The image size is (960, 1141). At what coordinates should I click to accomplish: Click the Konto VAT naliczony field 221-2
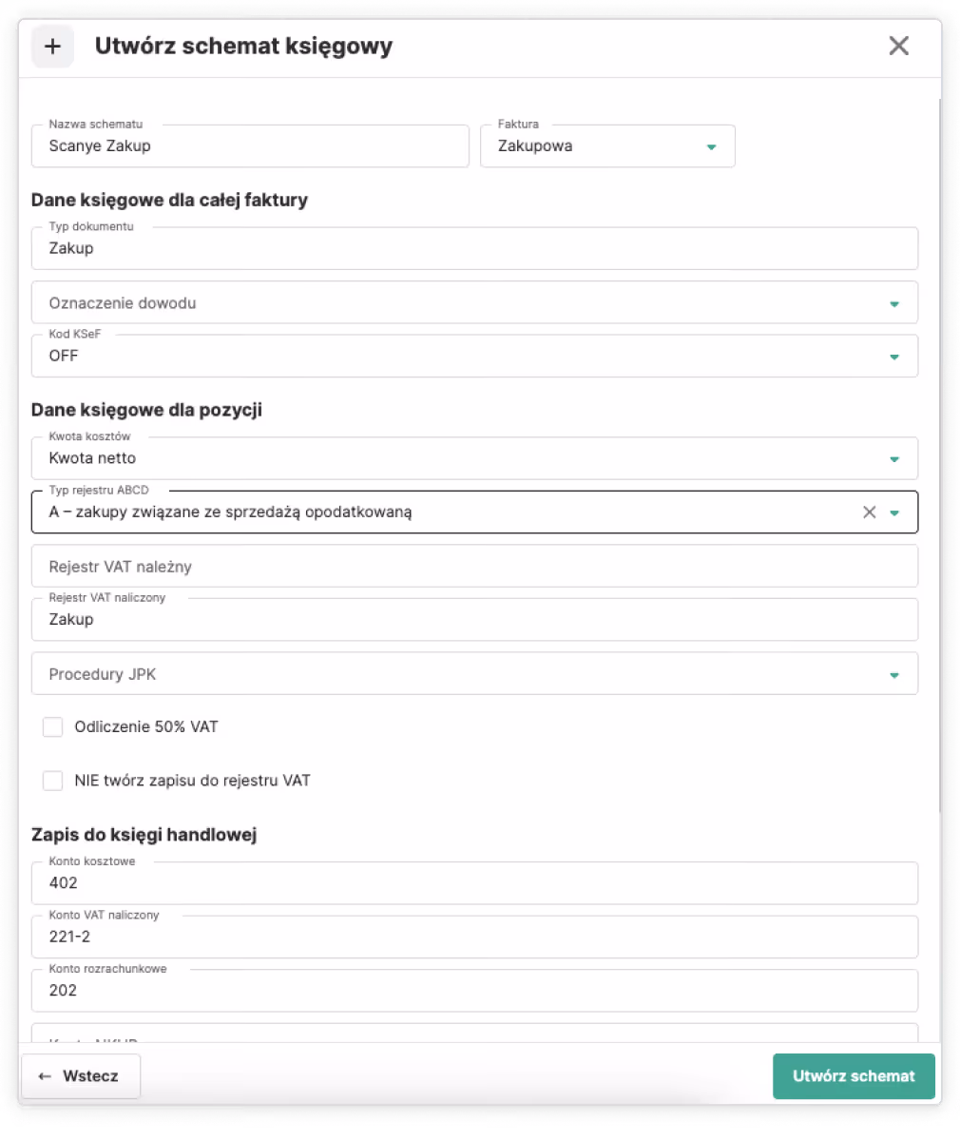point(474,937)
